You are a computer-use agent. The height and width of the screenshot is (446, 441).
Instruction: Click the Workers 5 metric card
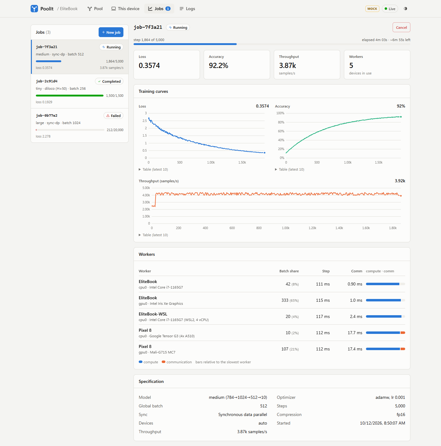click(377, 65)
